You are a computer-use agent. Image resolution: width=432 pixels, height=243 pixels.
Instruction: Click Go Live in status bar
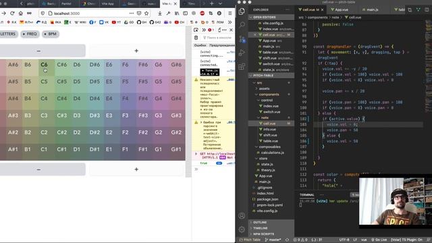coord(379,240)
